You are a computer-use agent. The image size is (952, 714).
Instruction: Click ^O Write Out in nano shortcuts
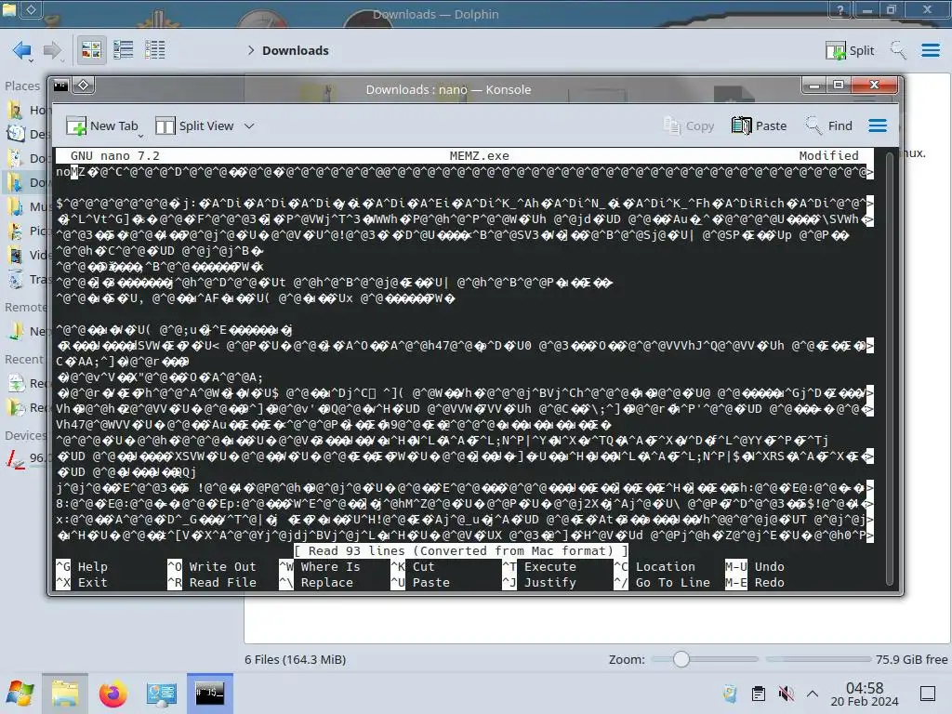[212, 566]
